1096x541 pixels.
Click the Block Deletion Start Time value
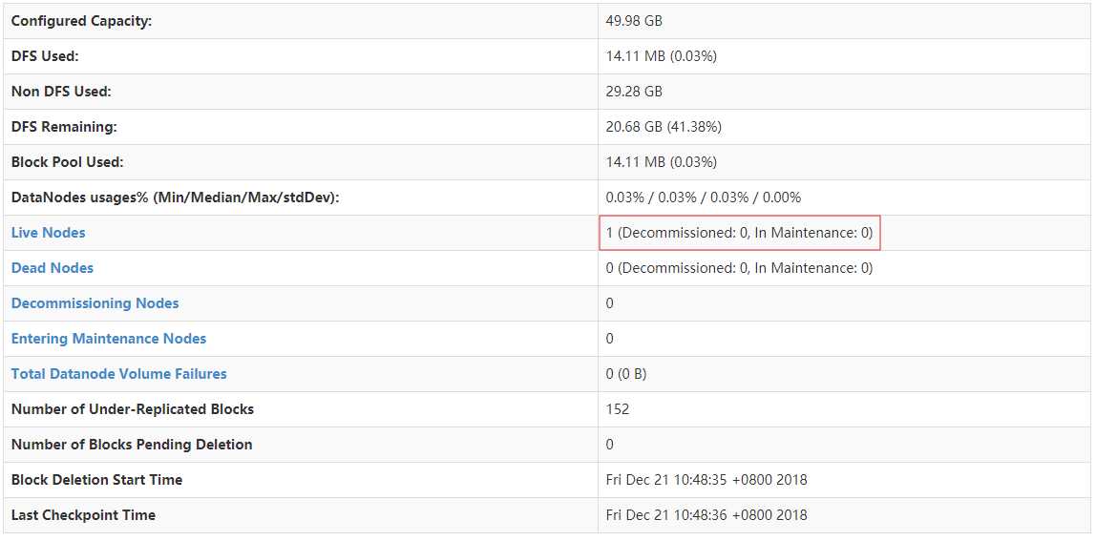coord(706,480)
